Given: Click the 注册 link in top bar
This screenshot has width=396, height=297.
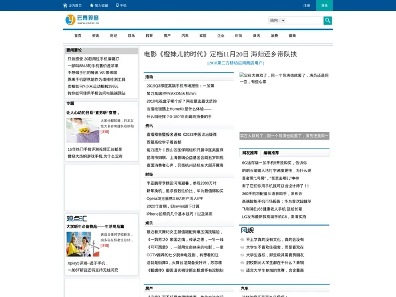Looking at the screenshot, I should tap(306, 5).
